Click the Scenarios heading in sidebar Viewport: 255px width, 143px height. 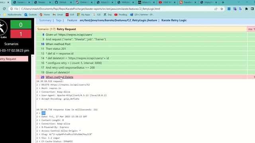pyautogui.click(x=11, y=44)
